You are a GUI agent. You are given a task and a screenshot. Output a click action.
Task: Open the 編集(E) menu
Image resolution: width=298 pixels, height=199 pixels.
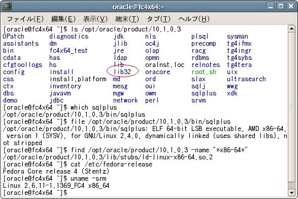(63, 19)
